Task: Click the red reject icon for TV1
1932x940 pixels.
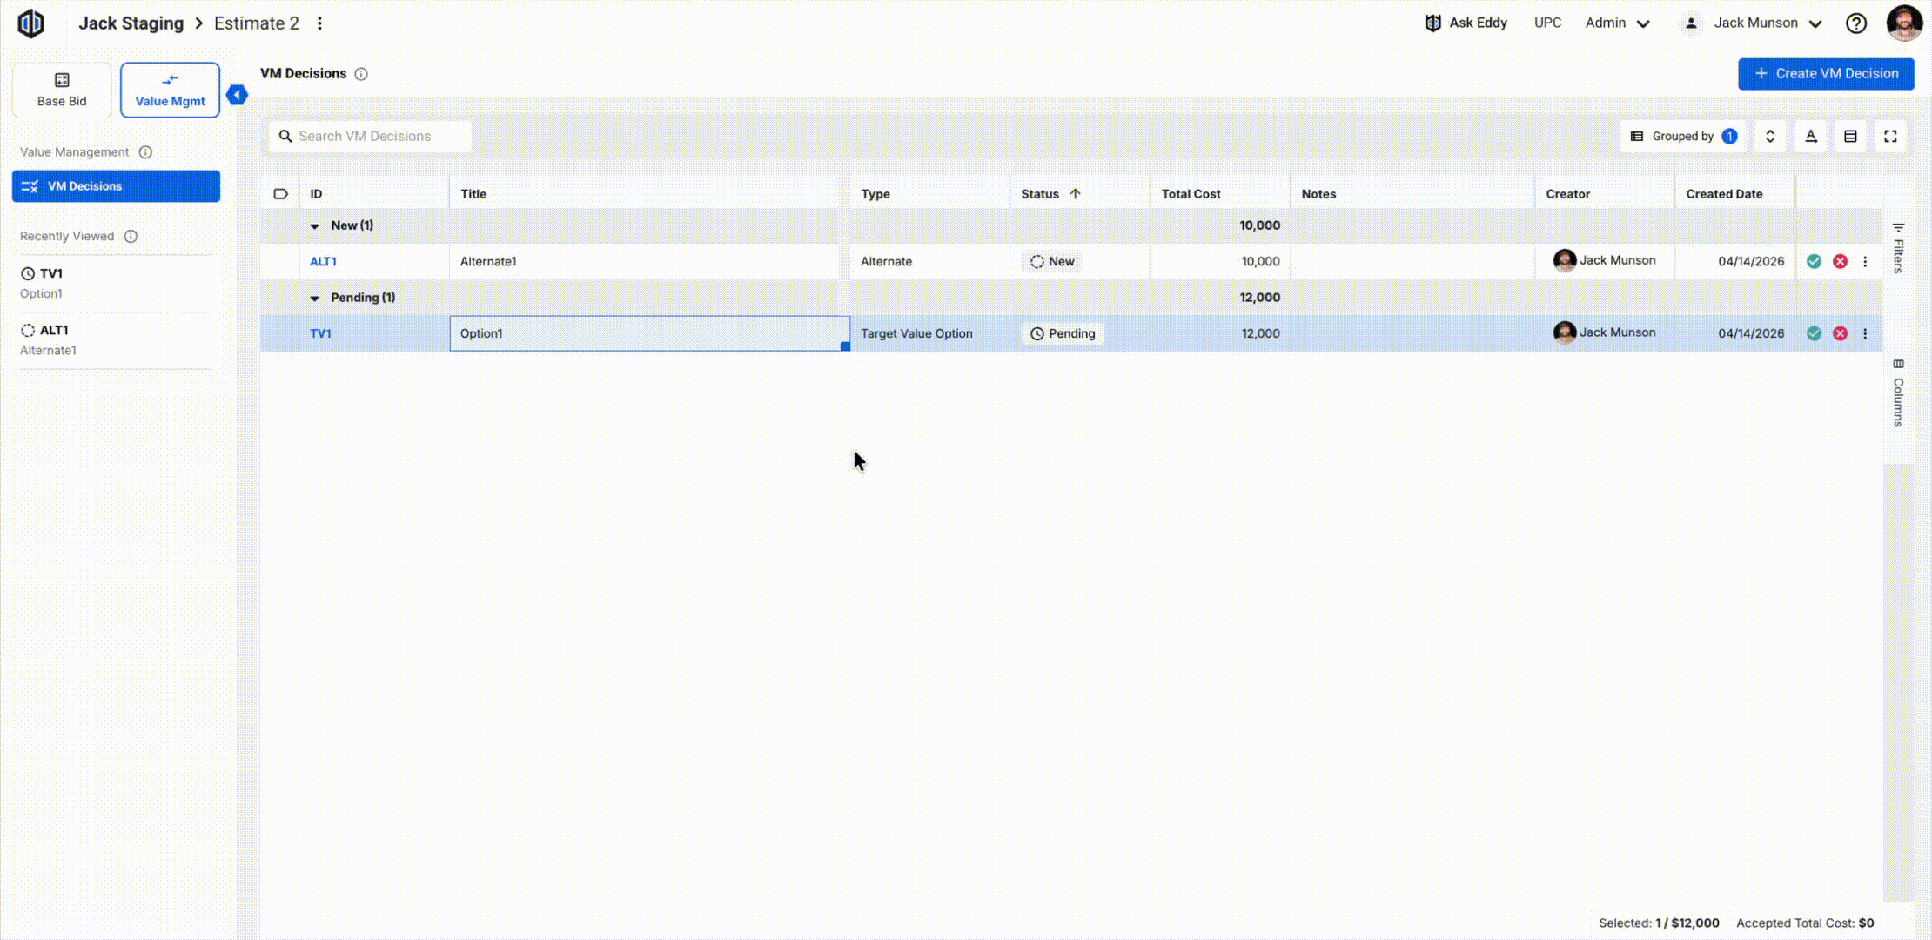Action: 1840,333
